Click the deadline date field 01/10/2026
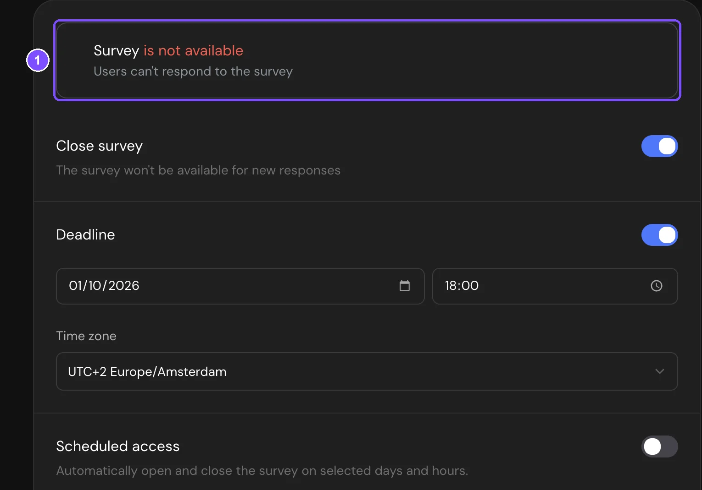This screenshot has height=490, width=702. [x=240, y=286]
